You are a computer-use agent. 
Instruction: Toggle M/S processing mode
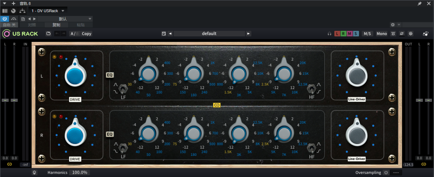pos(367,34)
